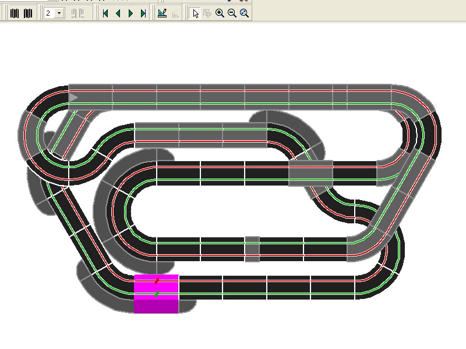Step to the previous track section
466x349 pixels.
118,13
